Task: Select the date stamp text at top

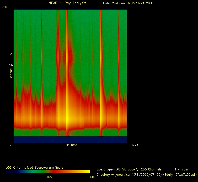Action: 128,3
